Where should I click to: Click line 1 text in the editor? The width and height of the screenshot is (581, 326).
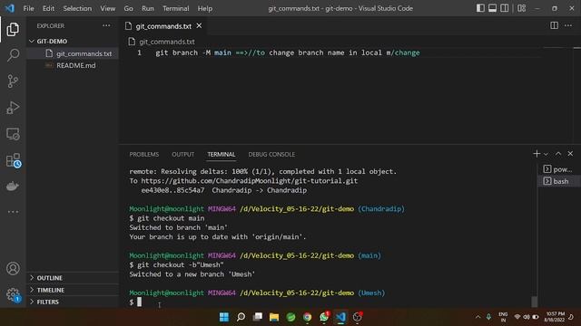288,53
